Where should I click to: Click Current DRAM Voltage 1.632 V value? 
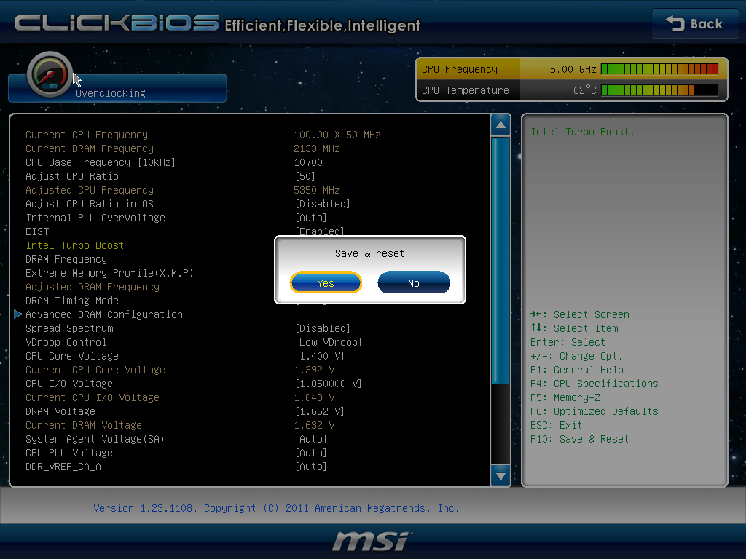314,425
